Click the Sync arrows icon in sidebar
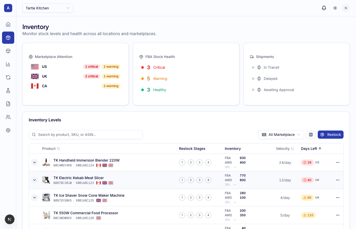This screenshot has width=356, height=229. [x=8, y=77]
